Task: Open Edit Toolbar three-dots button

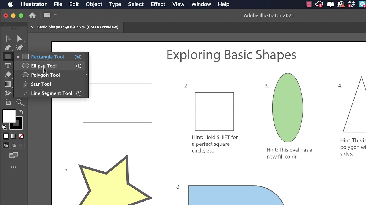Action: click(14, 167)
